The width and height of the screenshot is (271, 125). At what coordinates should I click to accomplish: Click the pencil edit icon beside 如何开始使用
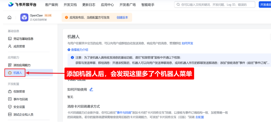pos(91,89)
